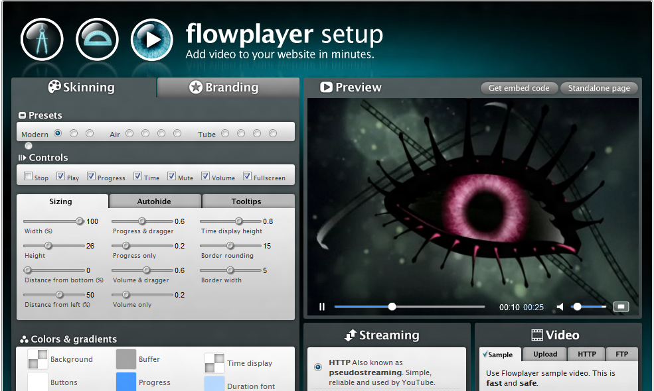Image resolution: width=654 pixels, height=391 pixels.
Task: Open the Autohide tab
Action: pos(155,201)
